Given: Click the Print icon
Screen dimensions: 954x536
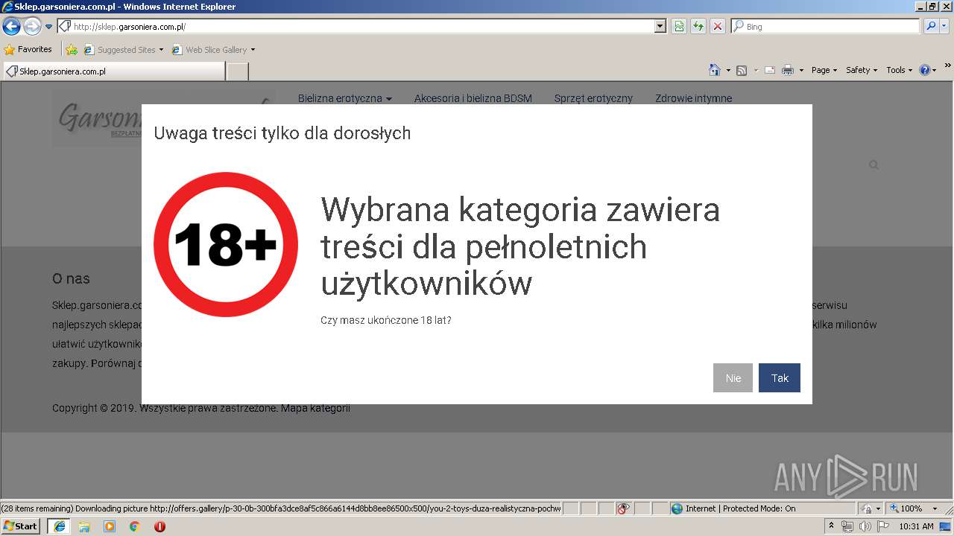Looking at the screenshot, I should (788, 70).
